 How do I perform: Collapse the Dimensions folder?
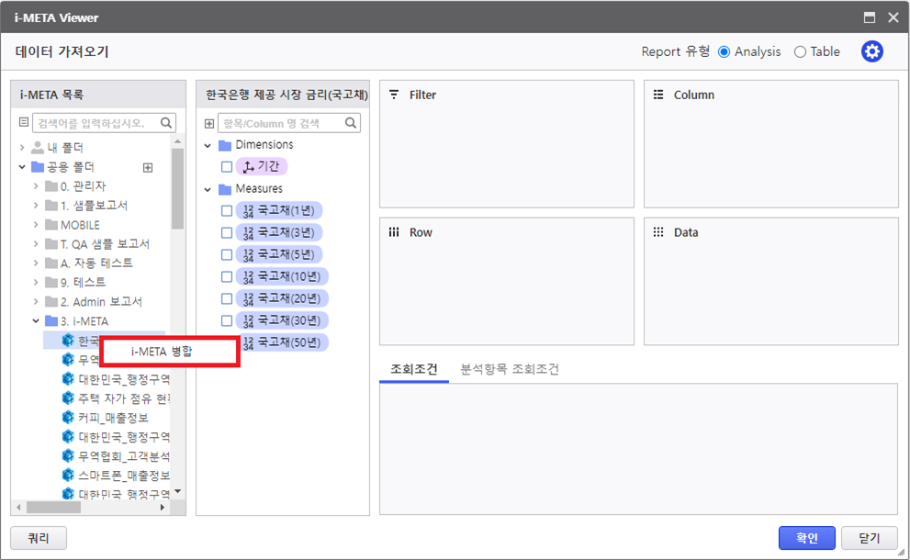[x=208, y=145]
